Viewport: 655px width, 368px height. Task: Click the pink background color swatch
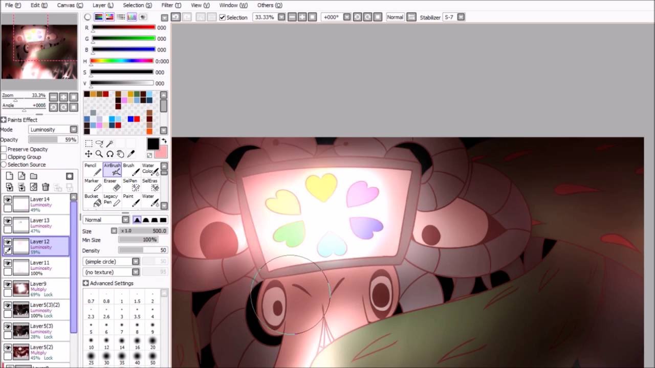pos(161,152)
